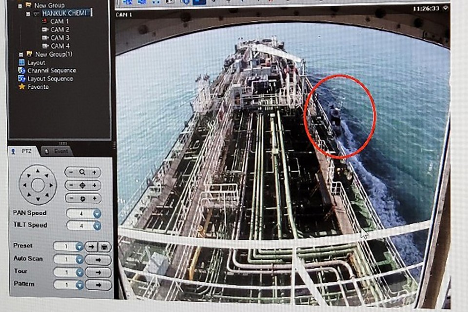Open Channel Sequence in the tree

pyautogui.click(x=51, y=71)
